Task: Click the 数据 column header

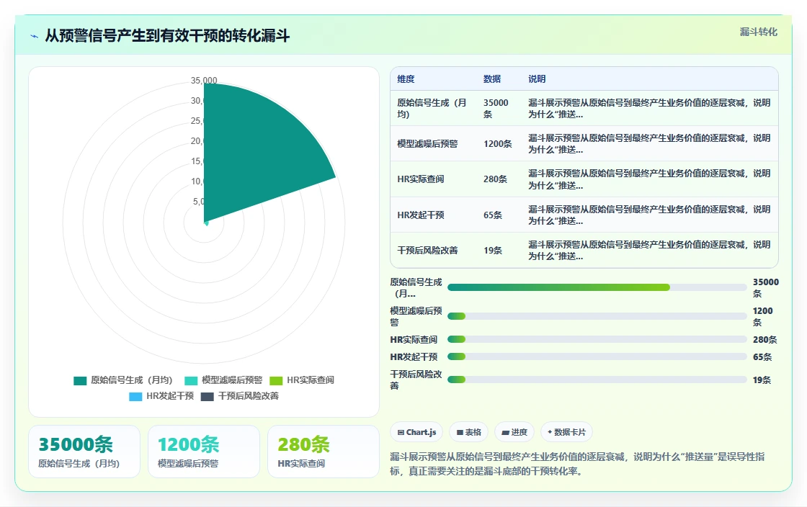Action: coord(492,79)
